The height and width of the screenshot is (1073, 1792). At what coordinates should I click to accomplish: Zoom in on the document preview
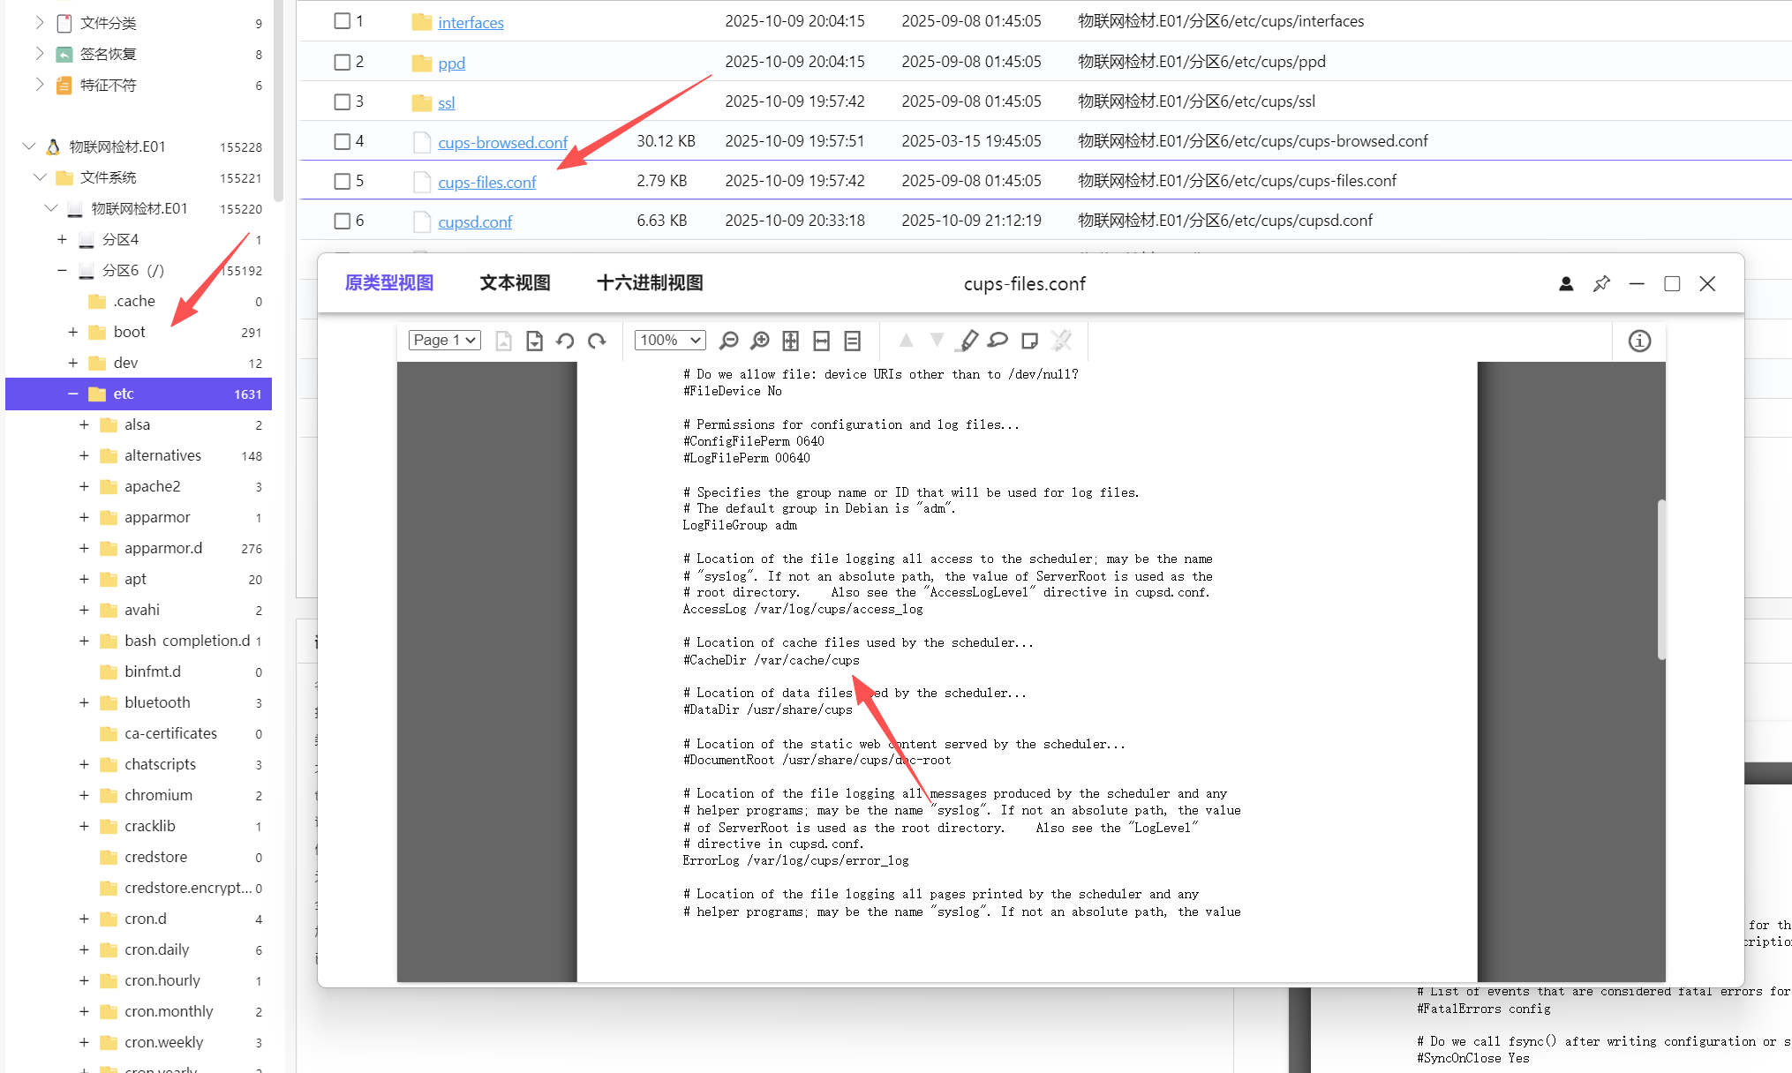point(760,341)
